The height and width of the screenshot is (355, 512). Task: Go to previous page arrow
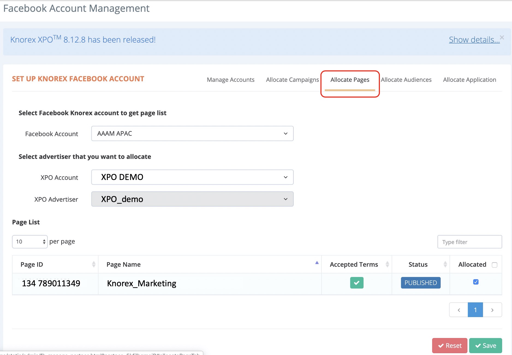pyautogui.click(x=459, y=310)
